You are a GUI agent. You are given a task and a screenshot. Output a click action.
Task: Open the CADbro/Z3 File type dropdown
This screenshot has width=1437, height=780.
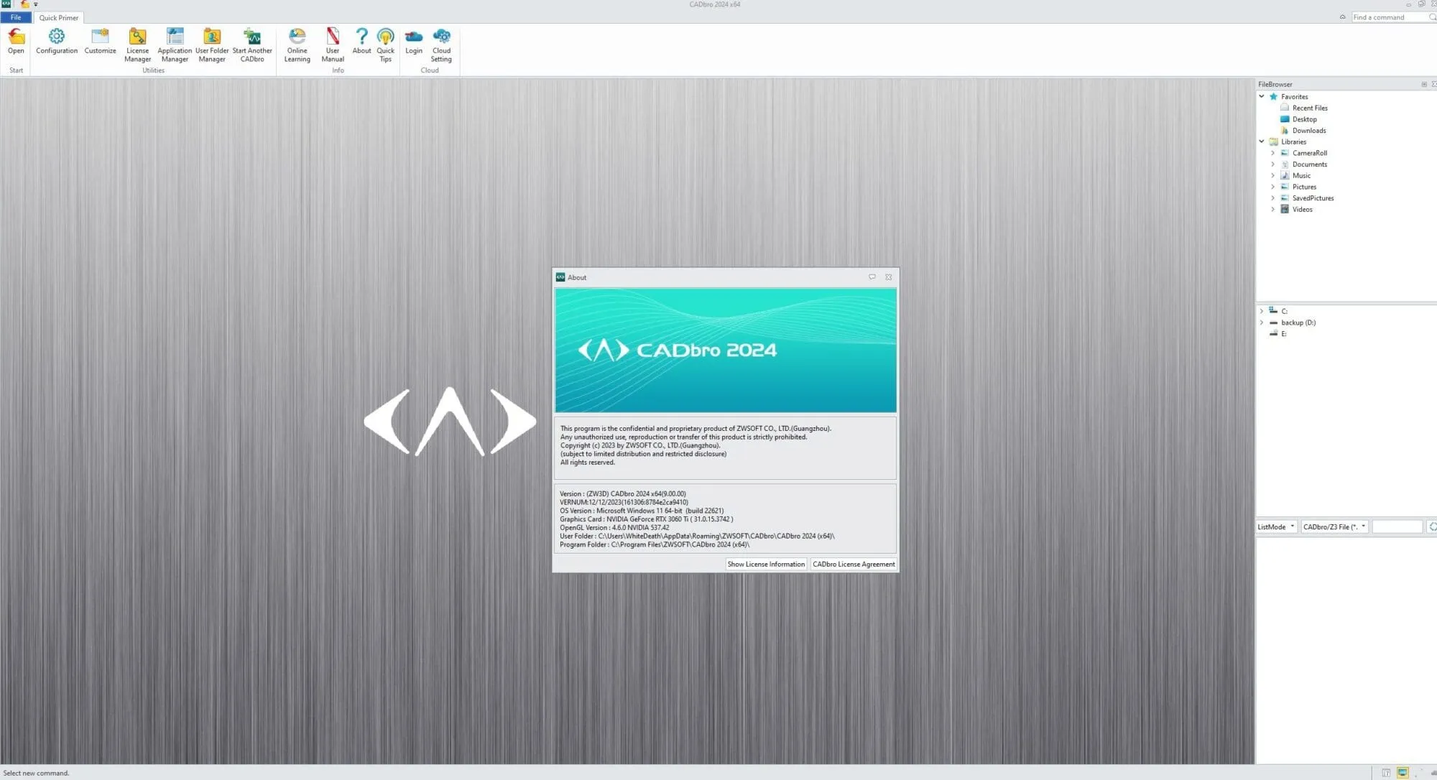pos(1334,526)
